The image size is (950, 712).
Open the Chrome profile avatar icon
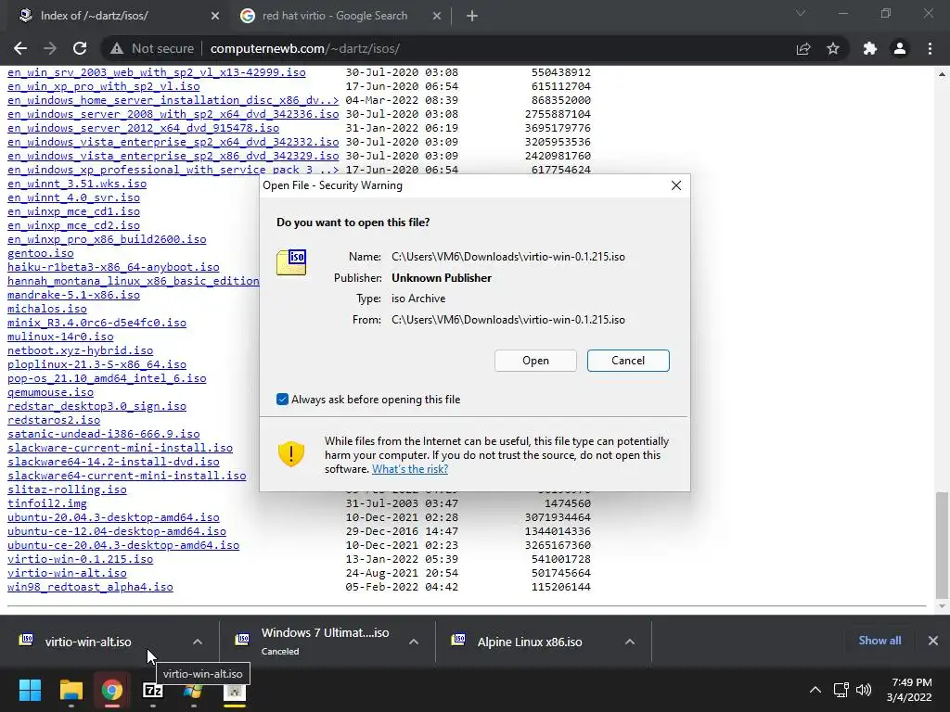[900, 48]
